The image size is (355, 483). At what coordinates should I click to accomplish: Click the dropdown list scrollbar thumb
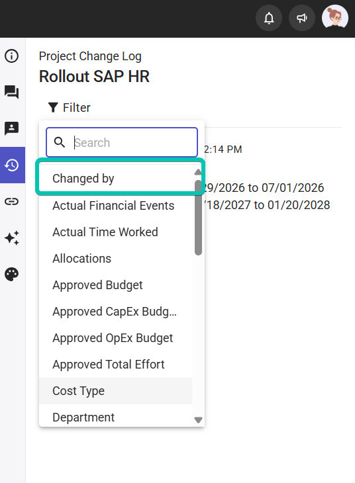[x=198, y=218]
